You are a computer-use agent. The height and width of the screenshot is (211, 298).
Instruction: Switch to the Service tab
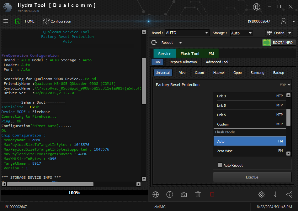(x=165, y=54)
